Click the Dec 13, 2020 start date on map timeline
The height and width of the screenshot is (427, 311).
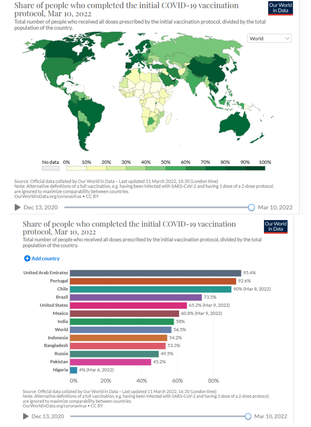tap(41, 207)
